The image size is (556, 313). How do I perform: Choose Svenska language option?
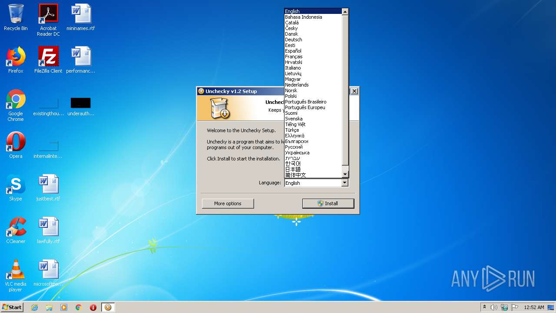pyautogui.click(x=313, y=119)
